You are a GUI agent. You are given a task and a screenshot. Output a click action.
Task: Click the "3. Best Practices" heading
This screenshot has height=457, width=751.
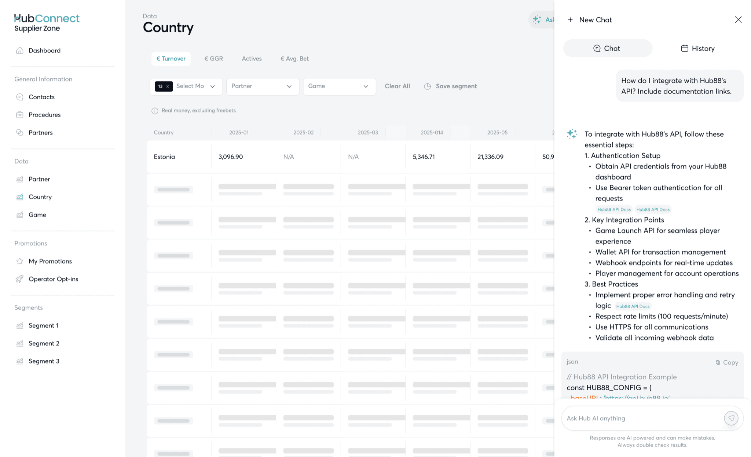[611, 284]
